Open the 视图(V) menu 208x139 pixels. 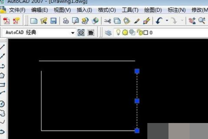[62, 10]
